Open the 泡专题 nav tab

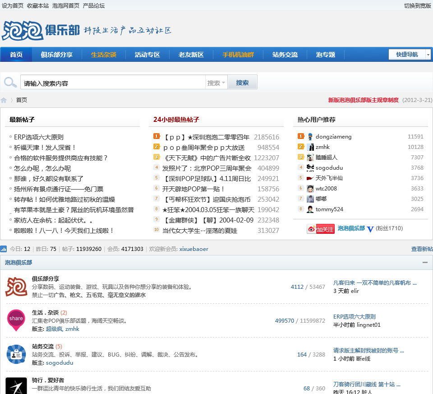326,55
